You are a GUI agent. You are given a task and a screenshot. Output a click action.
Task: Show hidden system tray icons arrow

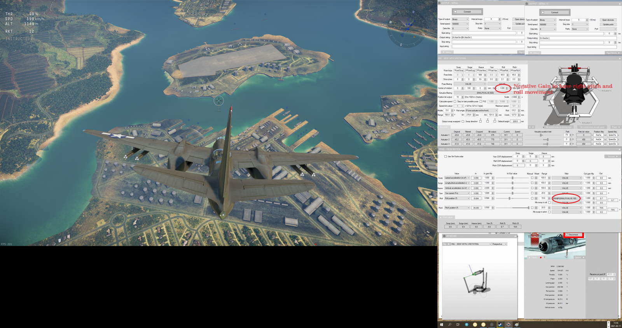(608, 323)
